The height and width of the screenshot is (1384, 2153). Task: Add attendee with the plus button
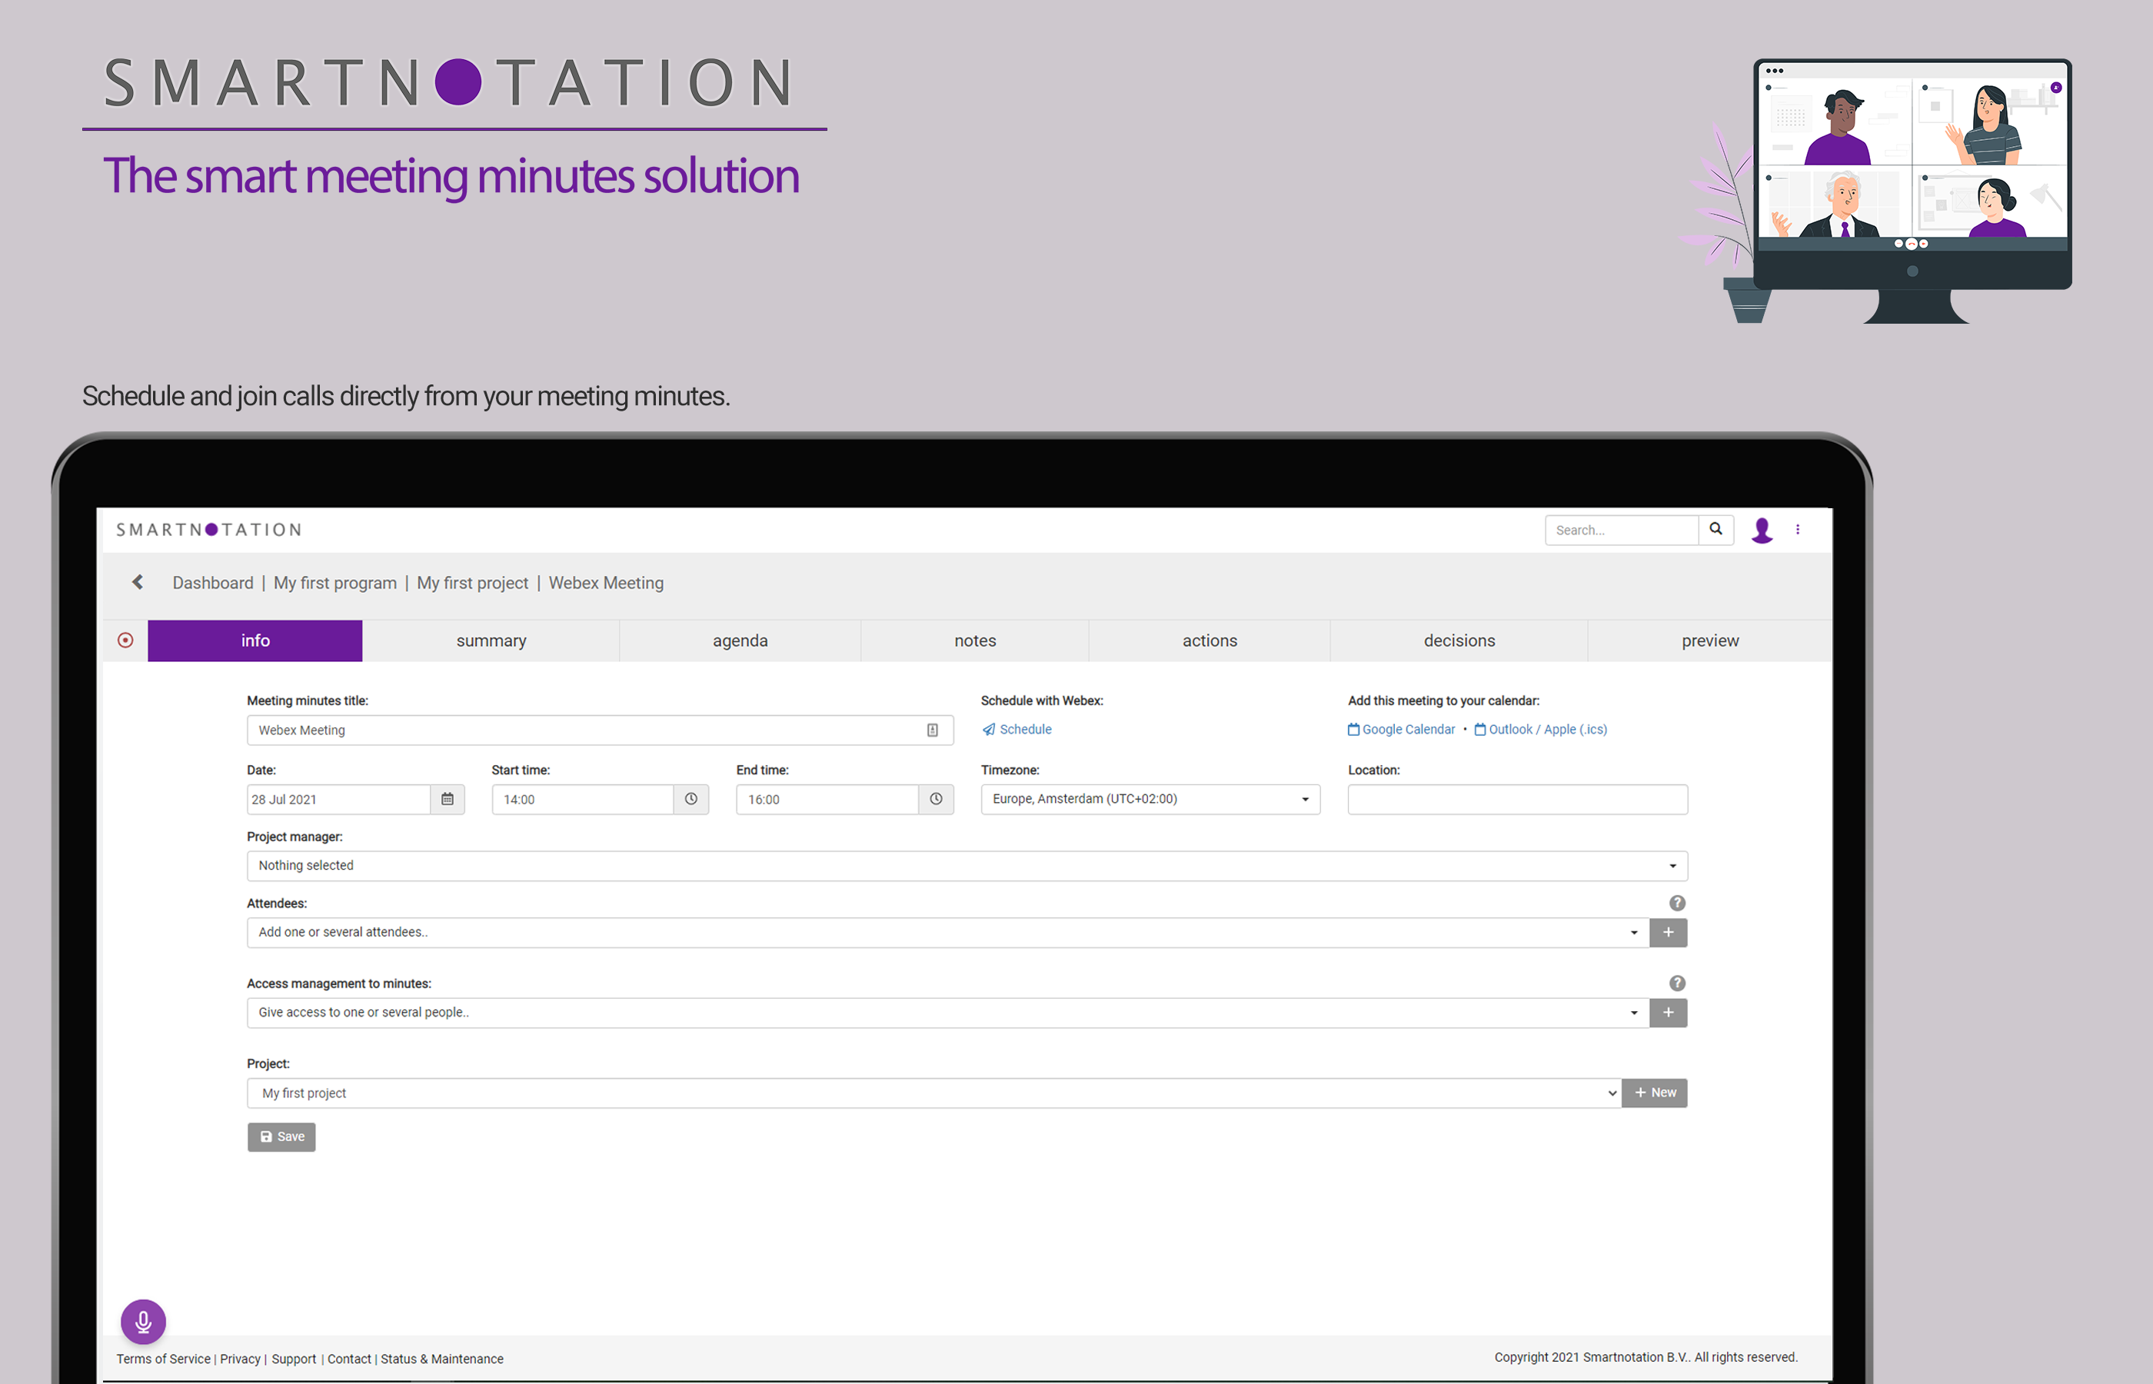(x=1668, y=932)
